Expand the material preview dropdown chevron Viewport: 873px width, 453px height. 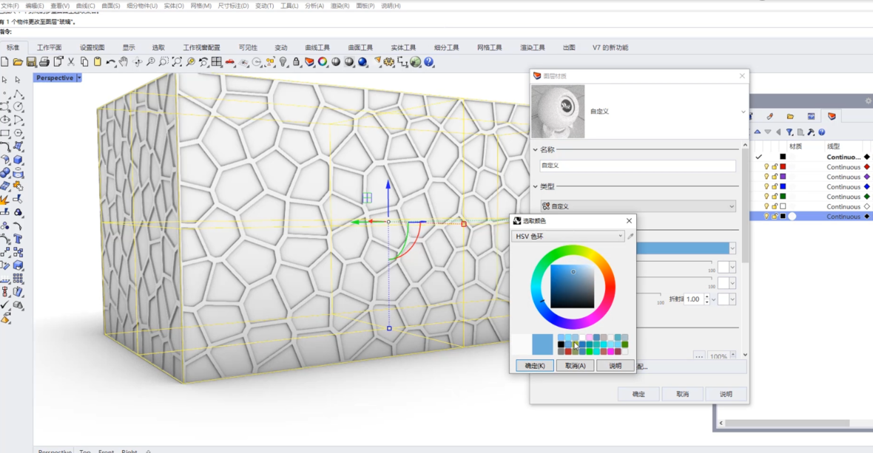pos(743,112)
